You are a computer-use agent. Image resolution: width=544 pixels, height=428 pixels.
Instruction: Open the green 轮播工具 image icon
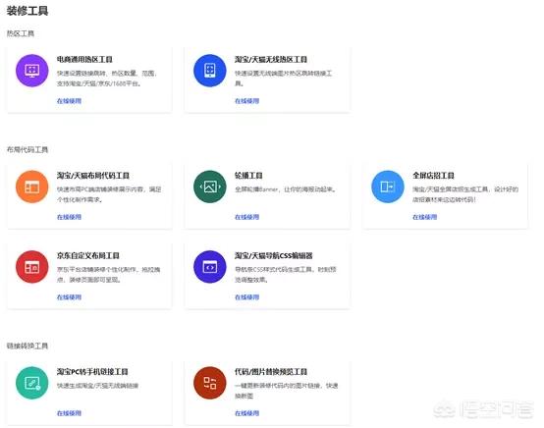tap(209, 187)
